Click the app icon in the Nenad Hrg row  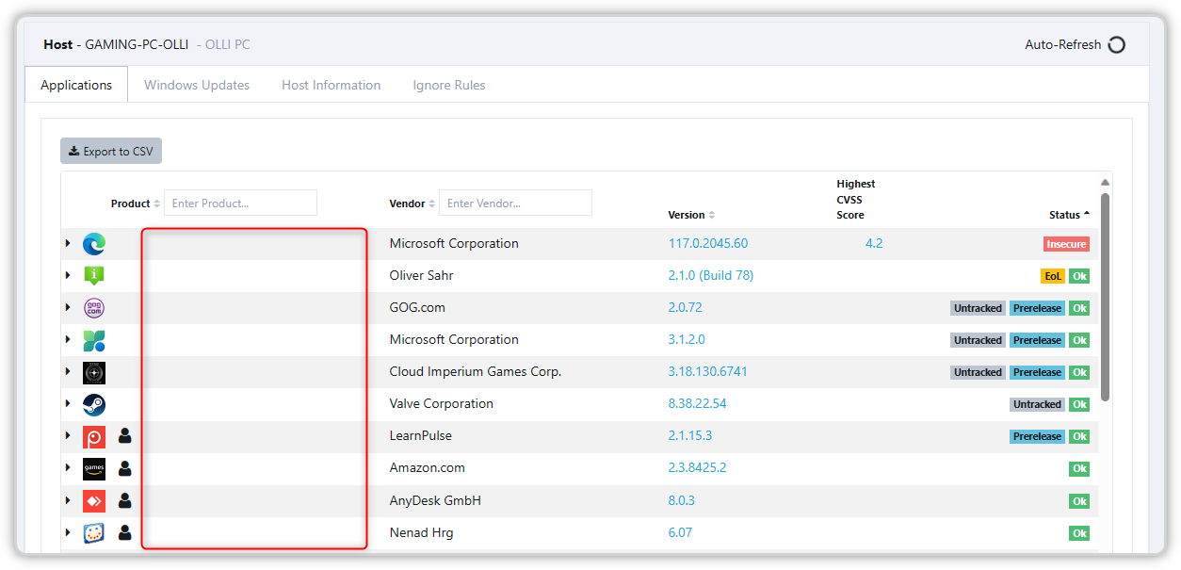(94, 532)
